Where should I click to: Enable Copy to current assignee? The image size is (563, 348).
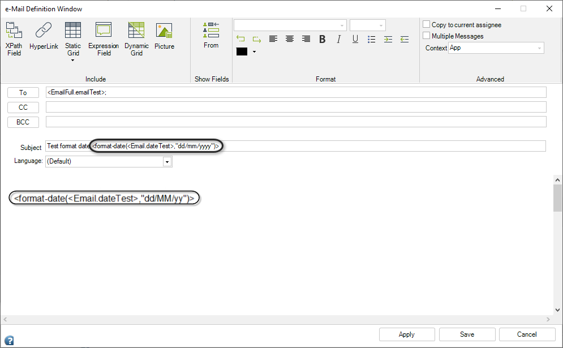[x=426, y=24]
